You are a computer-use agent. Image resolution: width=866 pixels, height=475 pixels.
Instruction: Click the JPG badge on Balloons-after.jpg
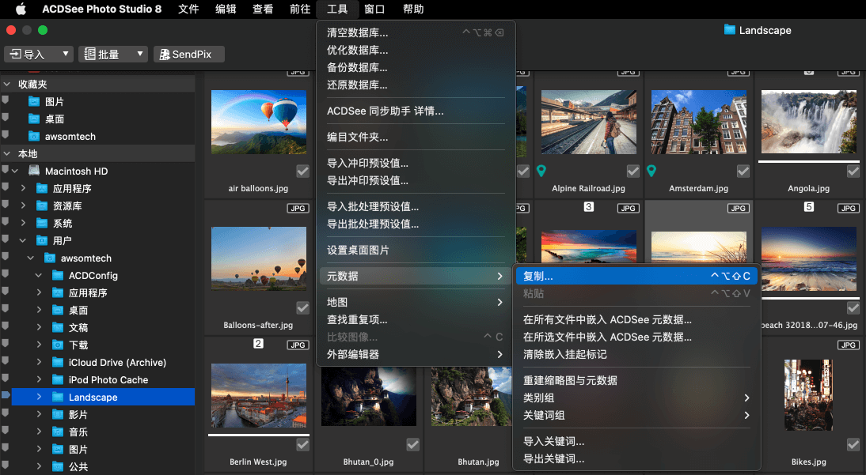pyautogui.click(x=298, y=208)
